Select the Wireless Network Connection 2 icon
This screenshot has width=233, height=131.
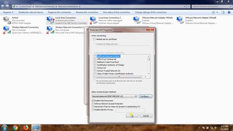50,30
